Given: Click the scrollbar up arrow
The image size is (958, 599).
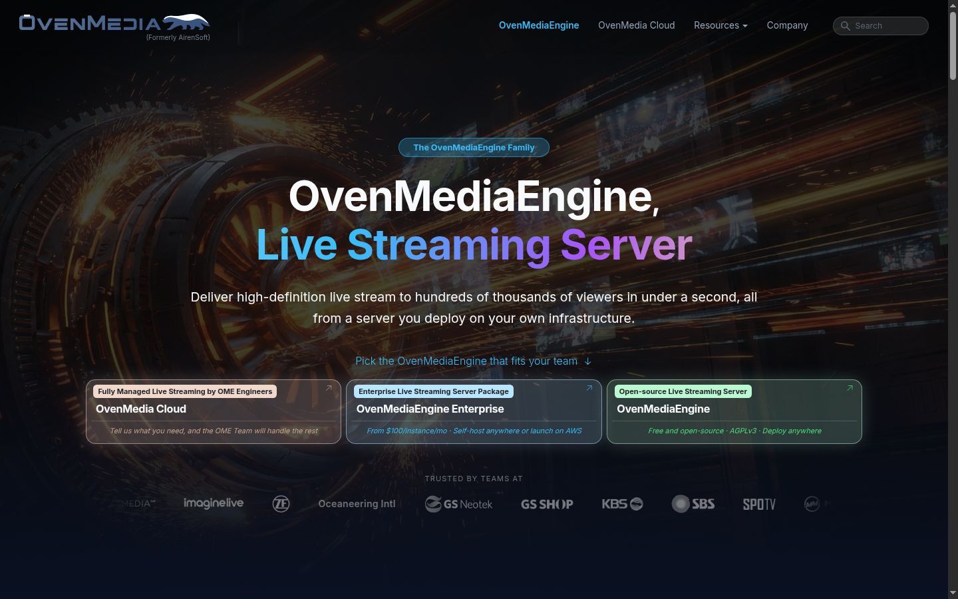Looking at the screenshot, I should point(953,5).
